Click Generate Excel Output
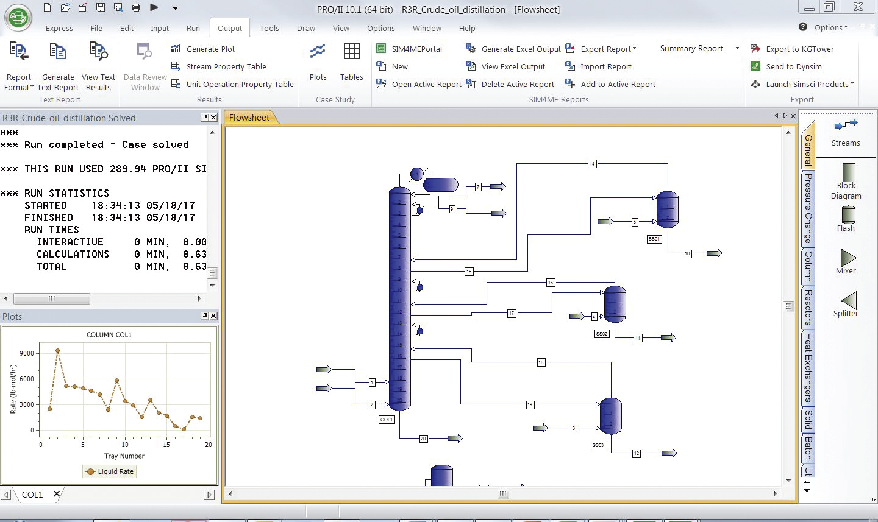 pos(520,49)
